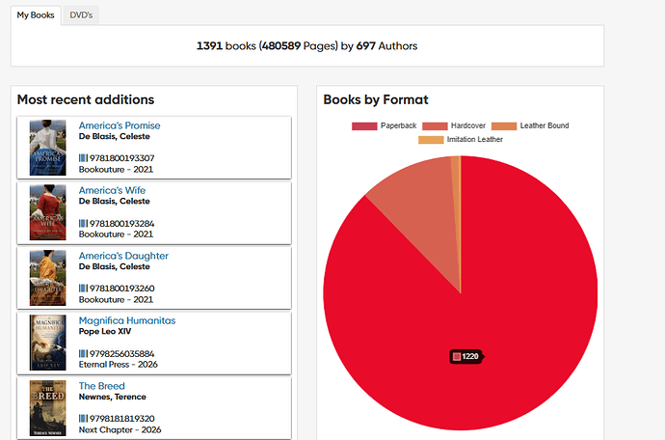Open Magnifica Humanitas book title
Viewport: 665px width, 440px height.
point(127,320)
